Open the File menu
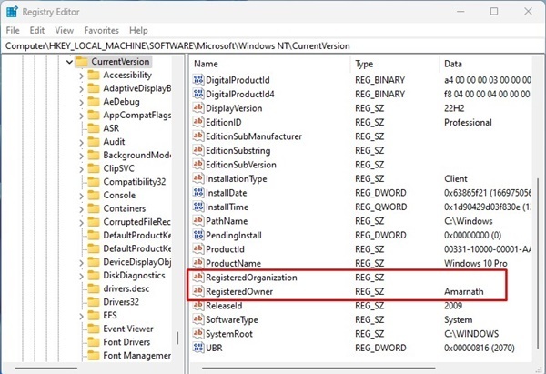Viewport: 546px width, 374px height. [13, 31]
